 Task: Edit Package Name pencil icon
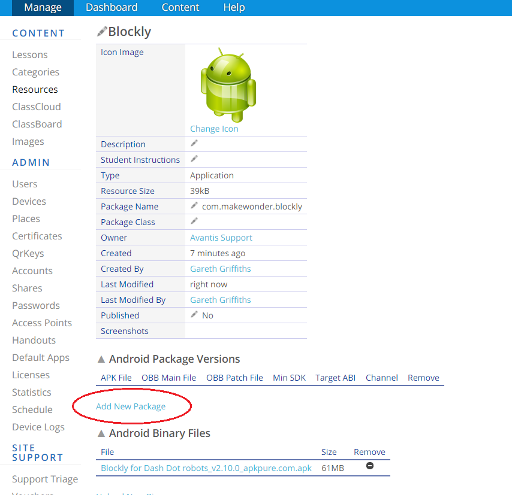point(194,205)
